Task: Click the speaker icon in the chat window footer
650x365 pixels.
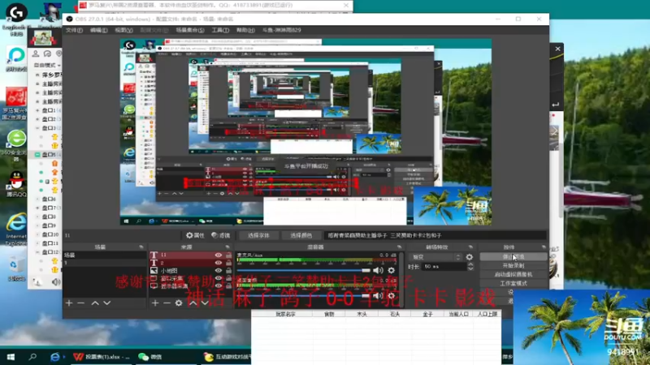Action: (x=55, y=281)
